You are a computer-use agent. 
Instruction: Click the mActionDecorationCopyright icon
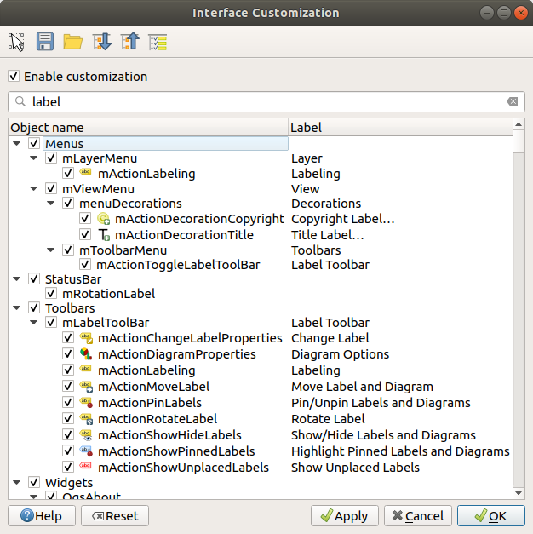(105, 219)
